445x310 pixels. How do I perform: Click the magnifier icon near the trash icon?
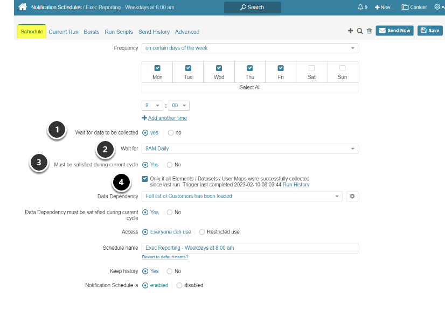tap(360, 31)
